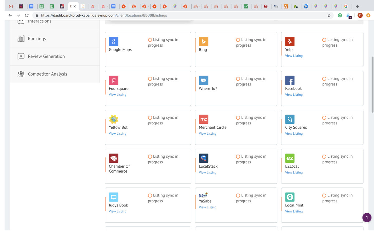This screenshot has height=236, width=374.
Task: Open View Listing link under LocalStack
Action: coord(208,173)
